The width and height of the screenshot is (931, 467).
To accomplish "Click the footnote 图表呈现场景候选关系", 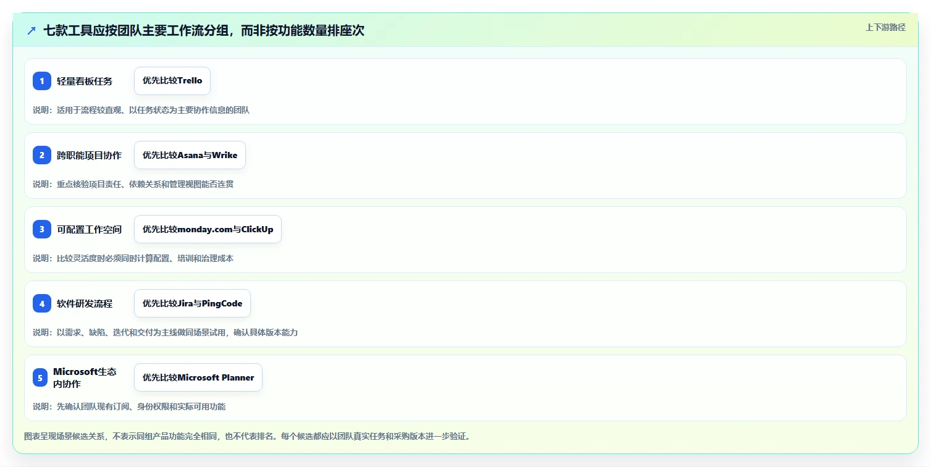I will pos(247,436).
